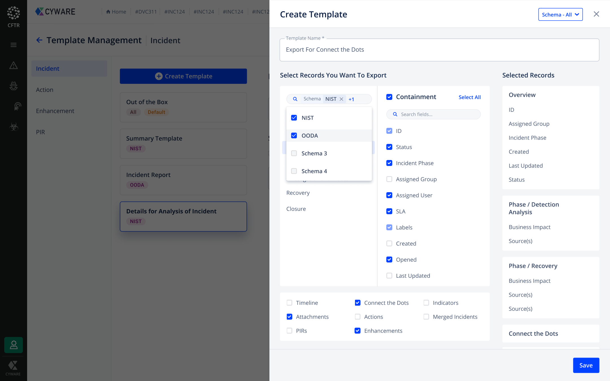Tick the Timeline checkbox
The image size is (610, 381).
[289, 303]
